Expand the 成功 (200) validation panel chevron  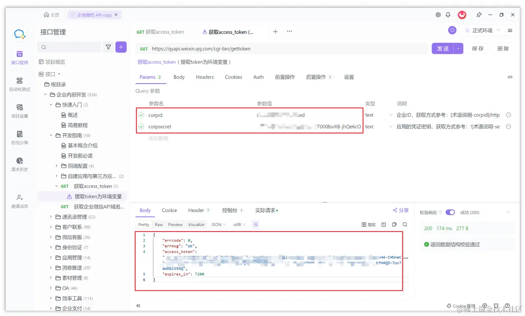(x=508, y=212)
